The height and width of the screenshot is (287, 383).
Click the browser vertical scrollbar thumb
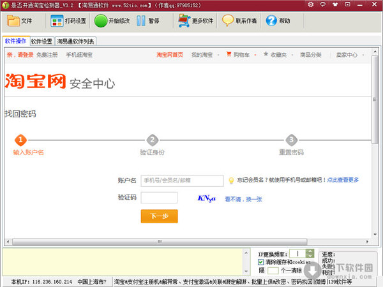tap(375, 99)
